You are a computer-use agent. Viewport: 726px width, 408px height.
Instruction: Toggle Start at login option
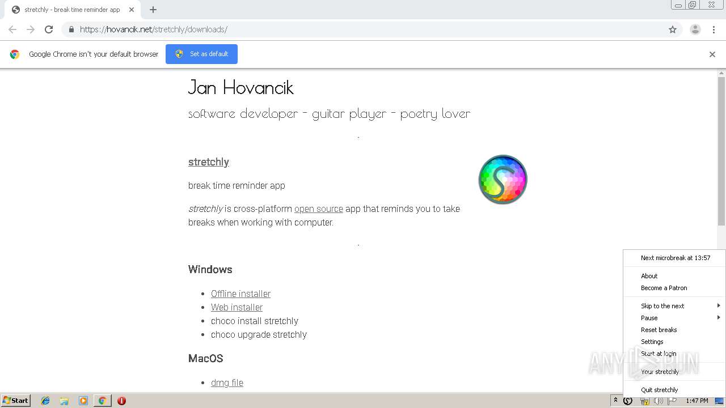point(674,354)
